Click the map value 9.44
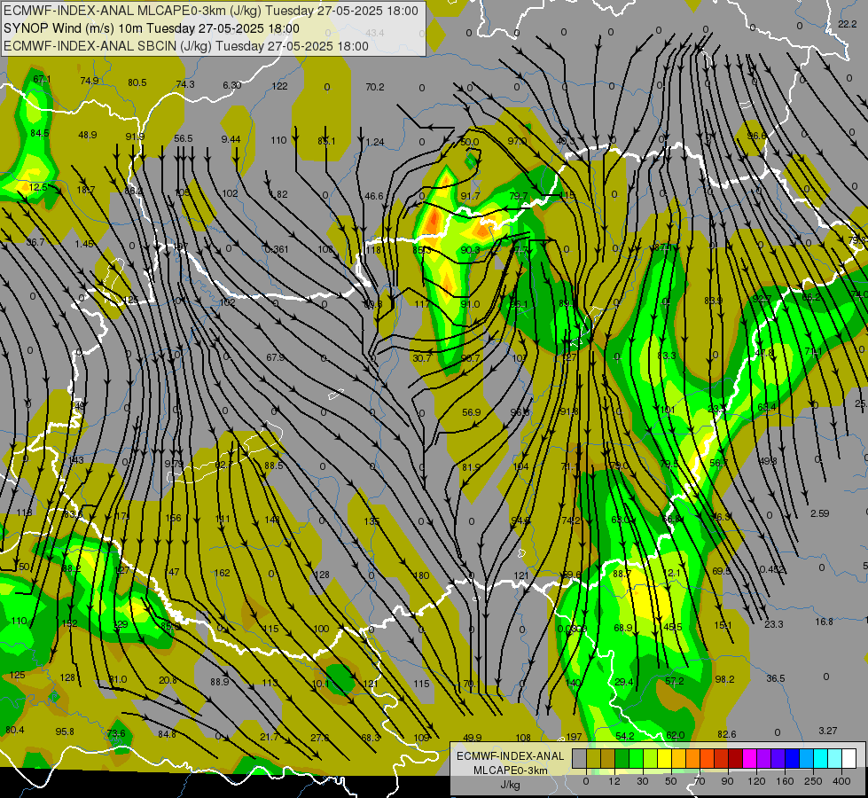This screenshot has height=798, width=868. [x=231, y=139]
